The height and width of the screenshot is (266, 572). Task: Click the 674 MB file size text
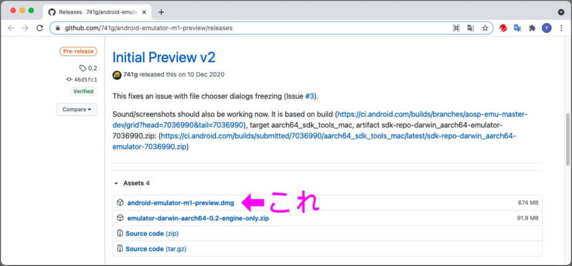click(528, 203)
